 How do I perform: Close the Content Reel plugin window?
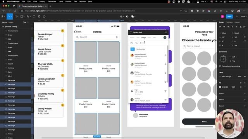tap(166, 32)
